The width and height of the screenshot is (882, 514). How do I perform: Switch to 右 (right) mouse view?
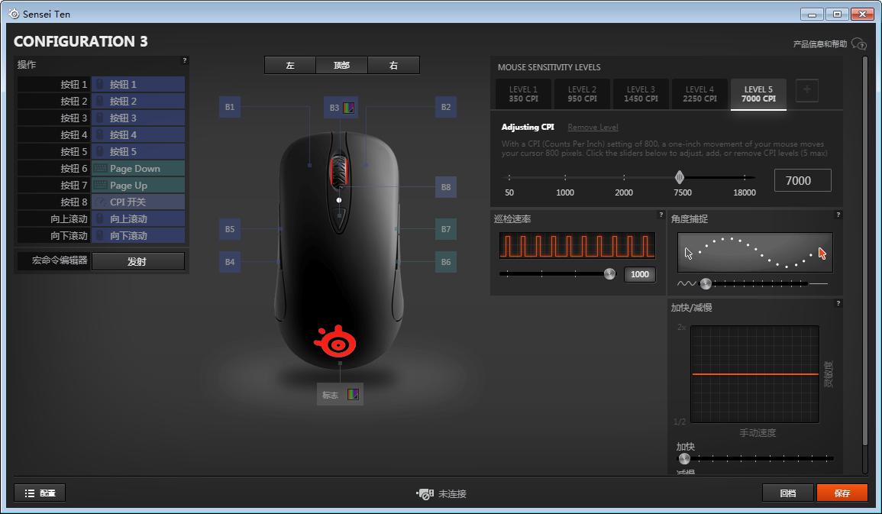[x=393, y=65]
